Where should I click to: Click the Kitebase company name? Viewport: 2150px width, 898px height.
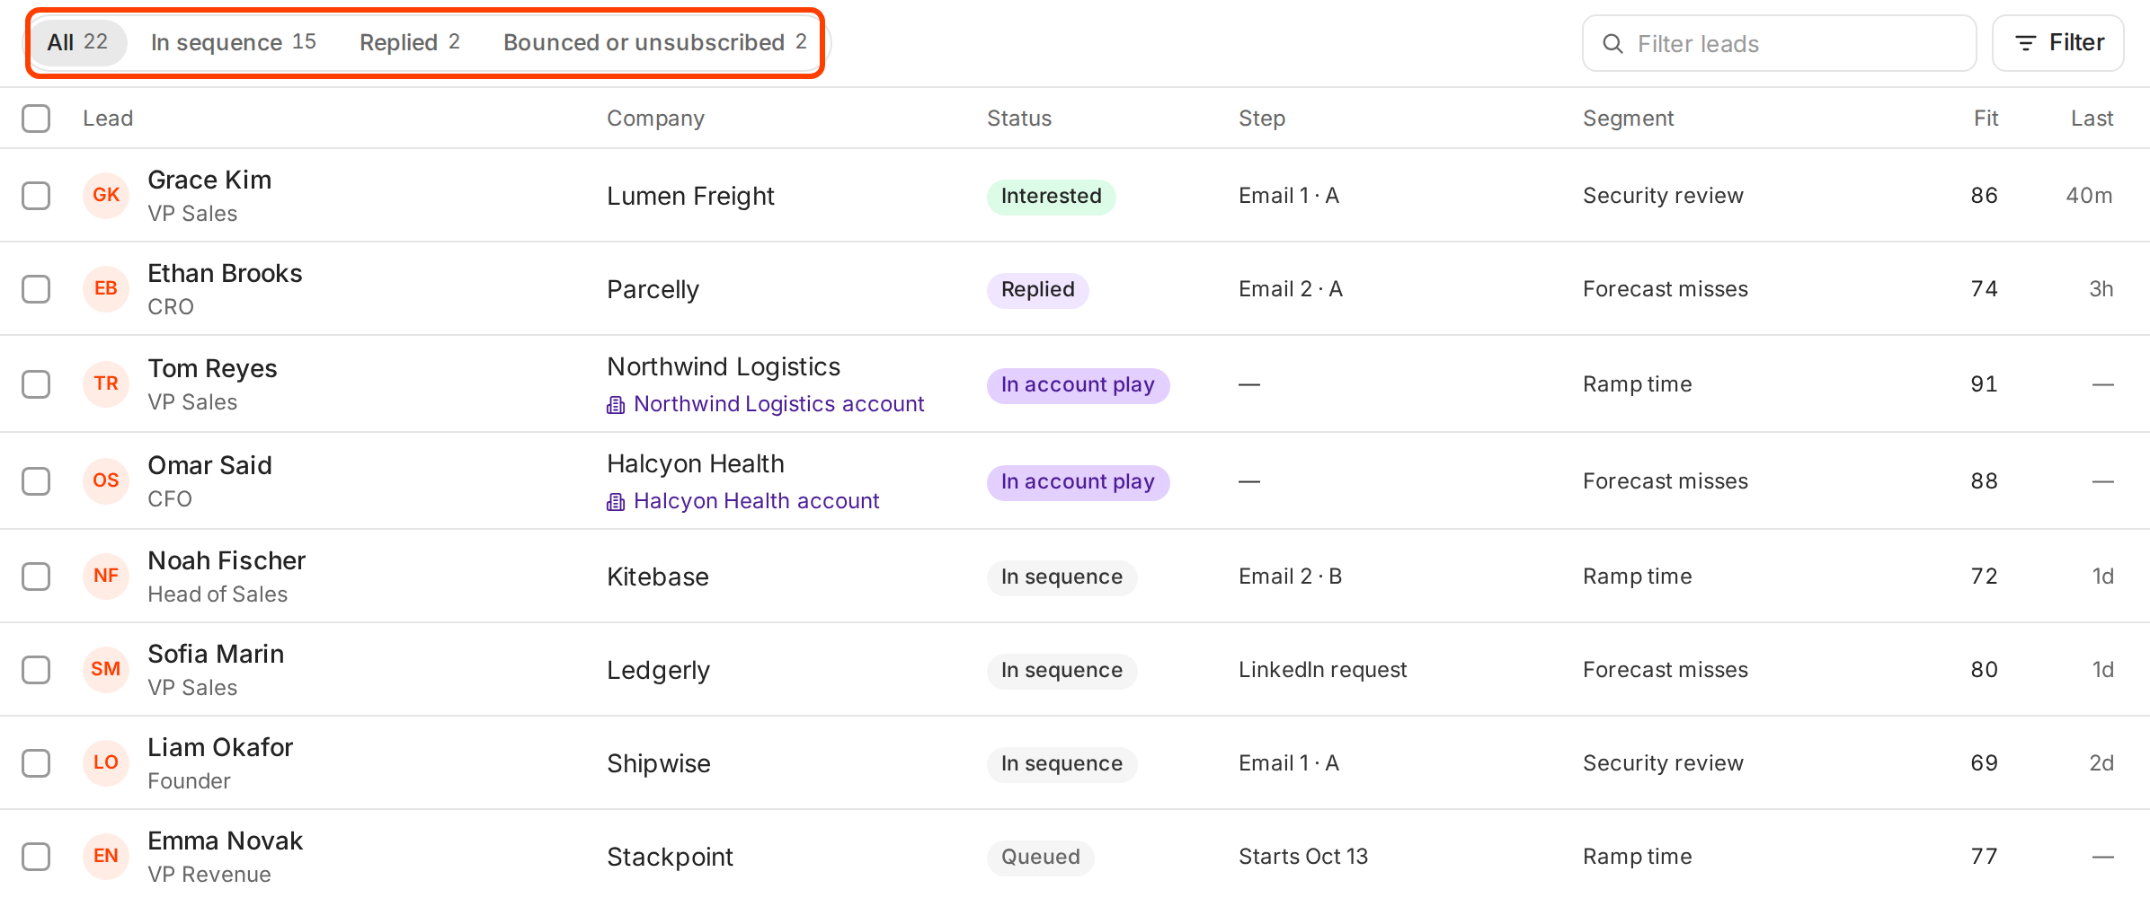[x=658, y=577]
